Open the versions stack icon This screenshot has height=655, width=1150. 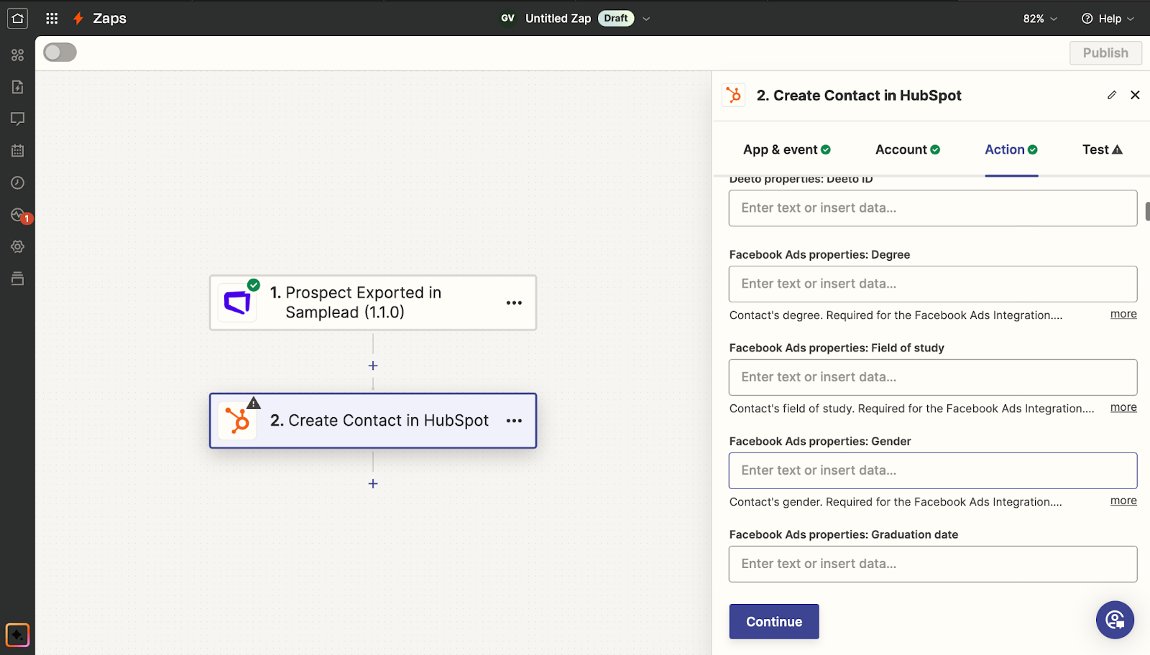click(17, 278)
